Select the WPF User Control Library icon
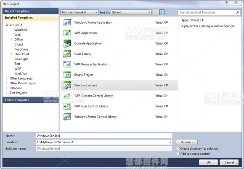The width and height of the screenshot is (244, 169). pos(67,106)
